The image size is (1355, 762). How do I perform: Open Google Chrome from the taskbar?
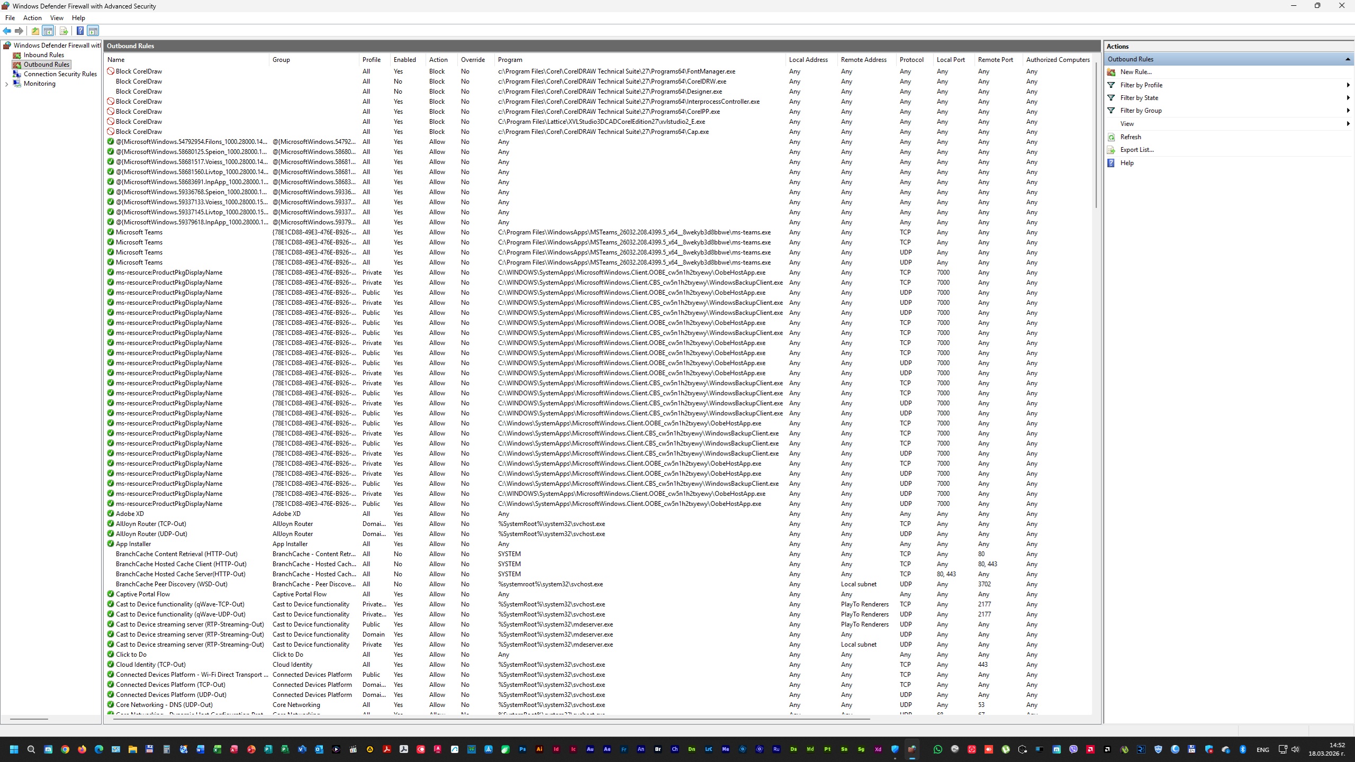(65, 749)
